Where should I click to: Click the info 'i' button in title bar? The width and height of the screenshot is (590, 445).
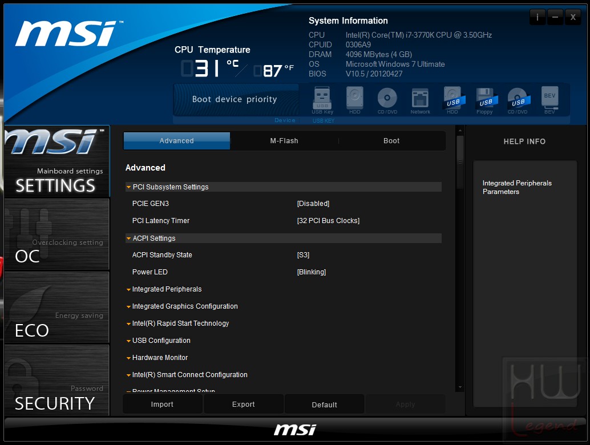pos(538,17)
